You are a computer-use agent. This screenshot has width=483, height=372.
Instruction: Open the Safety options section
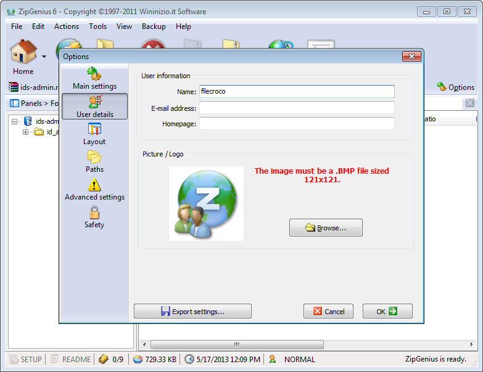click(x=94, y=217)
